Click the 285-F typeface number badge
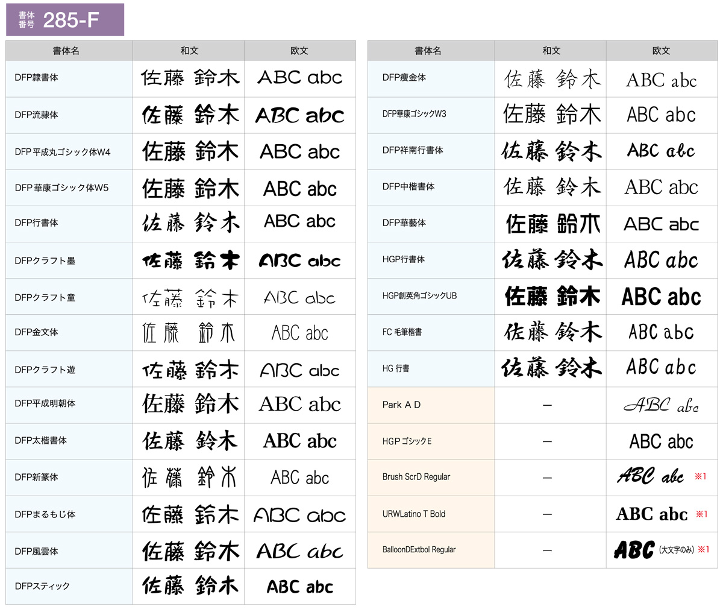The image size is (723, 609). (x=65, y=20)
